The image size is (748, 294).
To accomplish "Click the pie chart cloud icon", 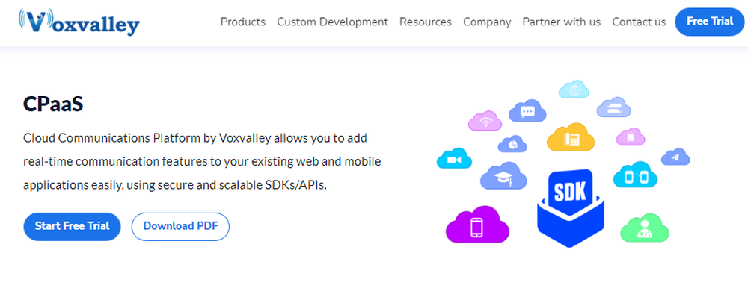I will click(x=512, y=144).
